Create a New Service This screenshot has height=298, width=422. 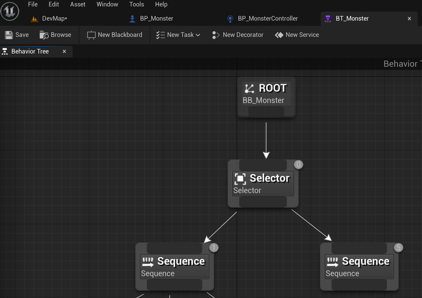(x=297, y=35)
